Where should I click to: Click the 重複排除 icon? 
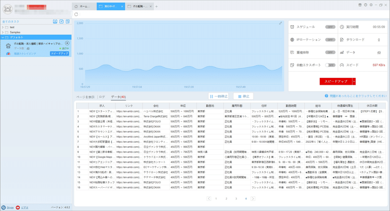[x=292, y=53]
